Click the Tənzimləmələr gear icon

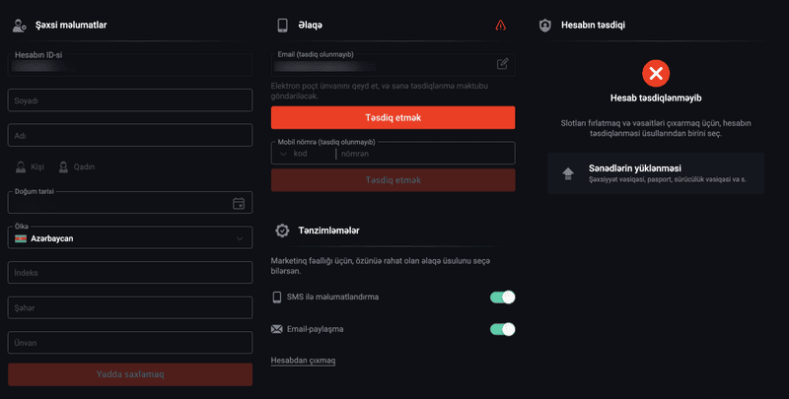point(282,231)
